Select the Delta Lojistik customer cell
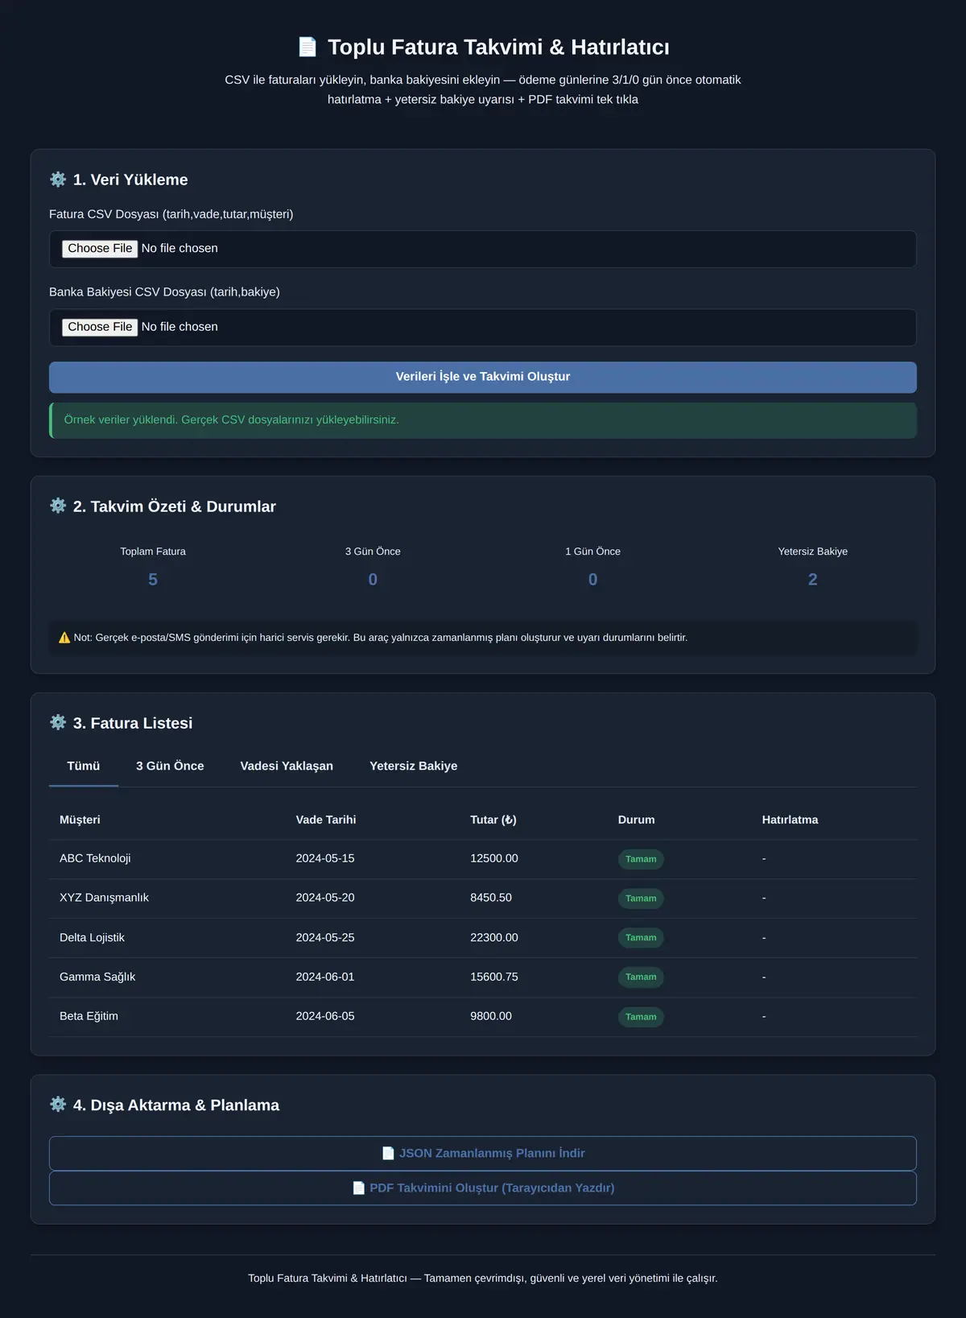 coord(92,938)
